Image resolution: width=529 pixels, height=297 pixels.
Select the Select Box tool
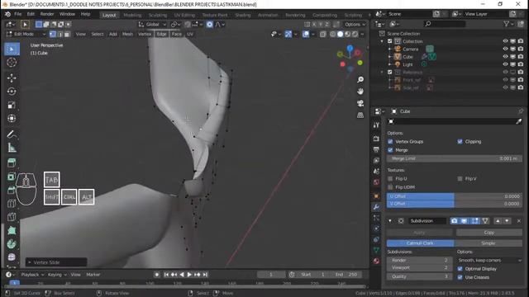coord(12,49)
